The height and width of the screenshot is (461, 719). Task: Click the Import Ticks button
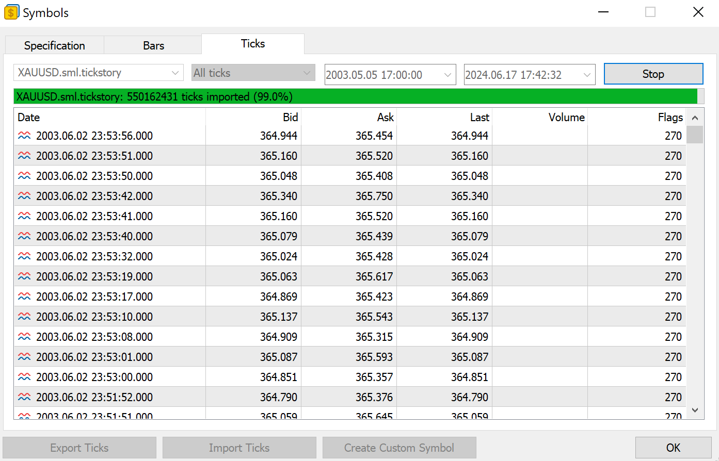pos(239,448)
